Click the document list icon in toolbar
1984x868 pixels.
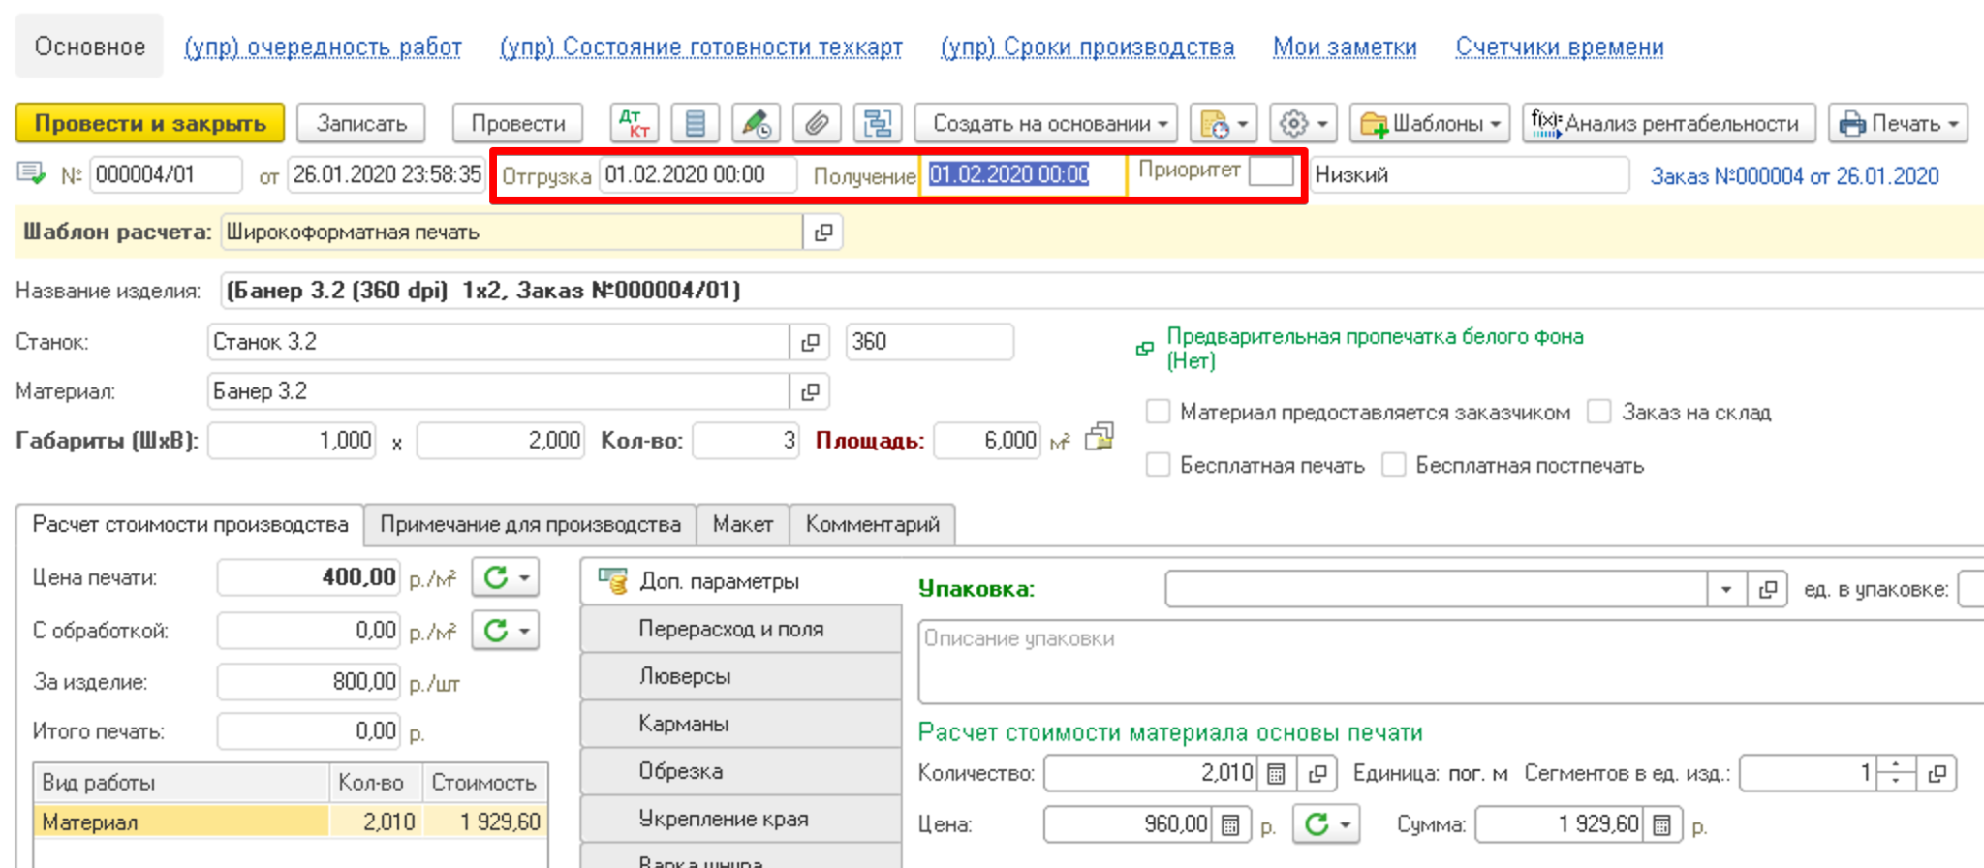695,123
